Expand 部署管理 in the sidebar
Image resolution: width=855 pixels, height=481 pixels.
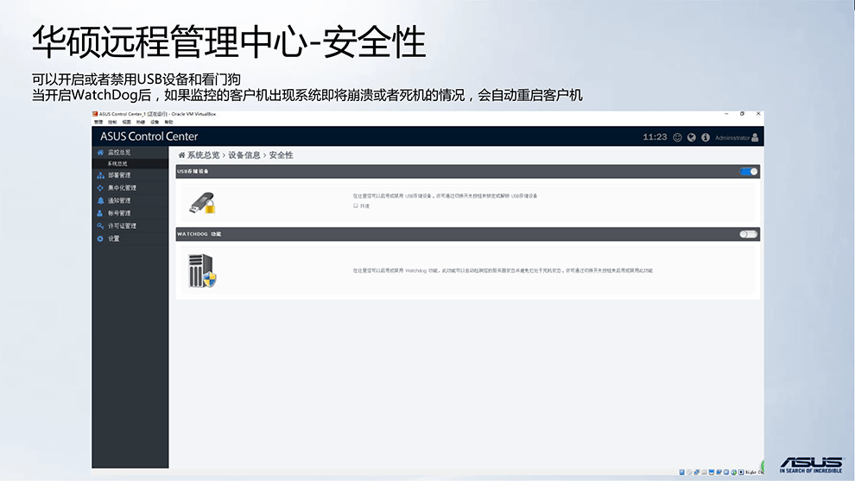tap(130, 175)
